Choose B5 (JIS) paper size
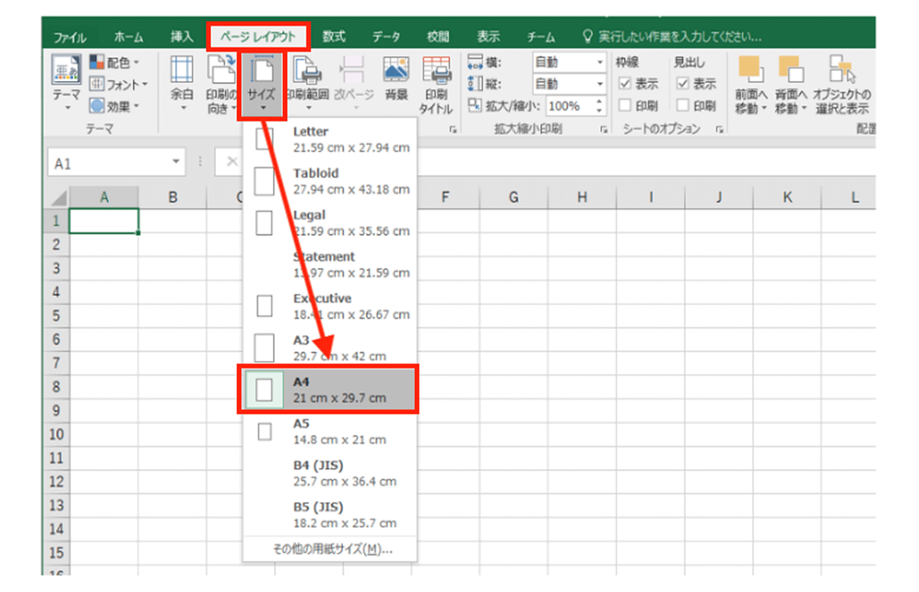 (x=331, y=515)
